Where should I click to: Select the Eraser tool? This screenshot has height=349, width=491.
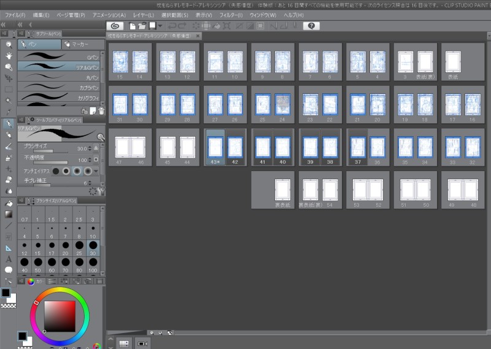pos(9,180)
